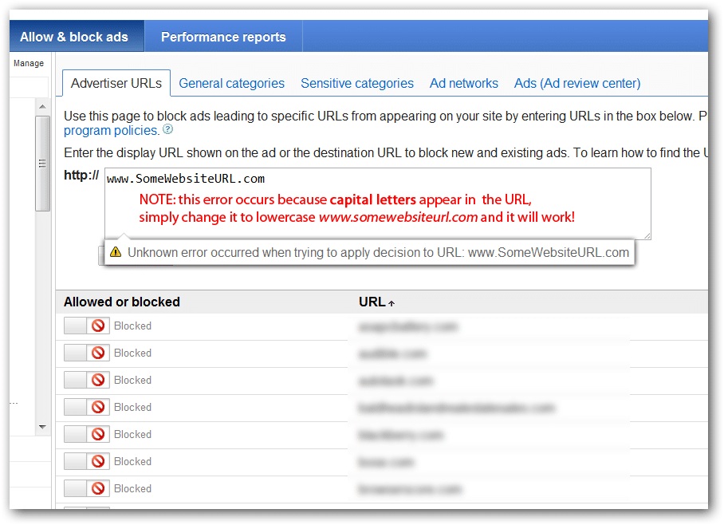This screenshot has width=724, height=525.
Task: Click the Manage link in the sidebar
Action: (29, 63)
